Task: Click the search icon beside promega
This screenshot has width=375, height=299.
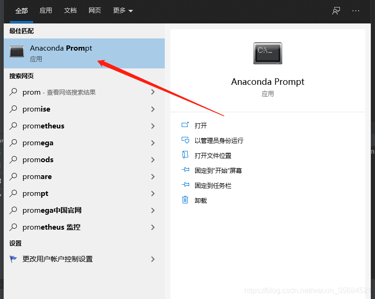Action: [14, 142]
